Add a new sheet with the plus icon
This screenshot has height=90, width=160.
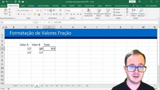click(x=87, y=86)
